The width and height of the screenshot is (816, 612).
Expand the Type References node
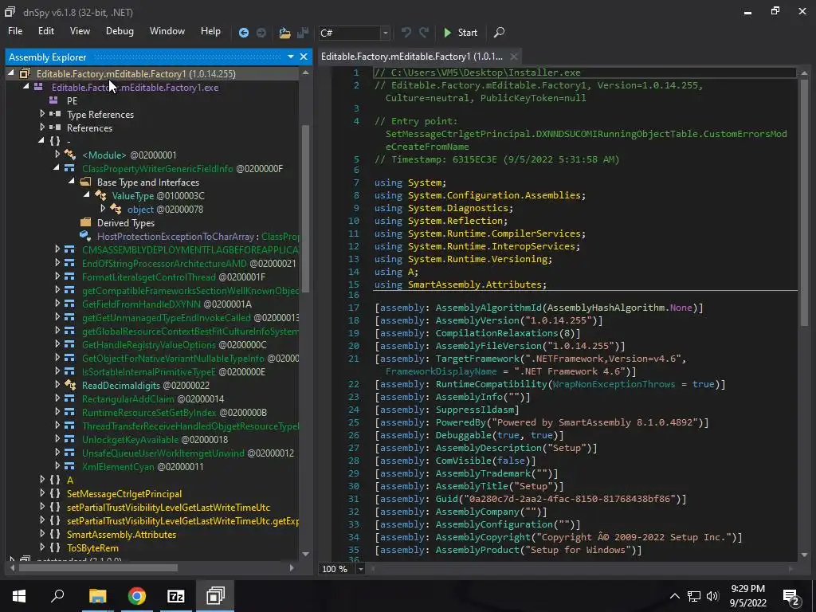click(42, 114)
